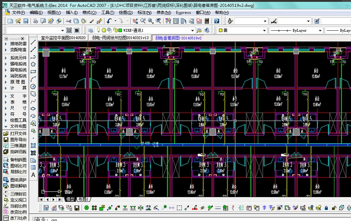Select the Circle draw tool
This screenshot has width=351, height=221.
33,86
